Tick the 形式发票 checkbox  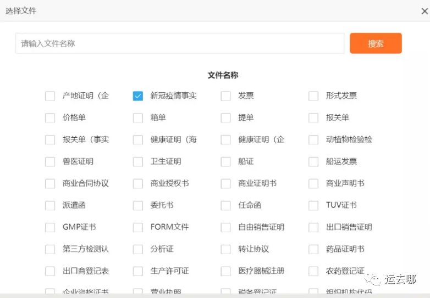coord(313,96)
